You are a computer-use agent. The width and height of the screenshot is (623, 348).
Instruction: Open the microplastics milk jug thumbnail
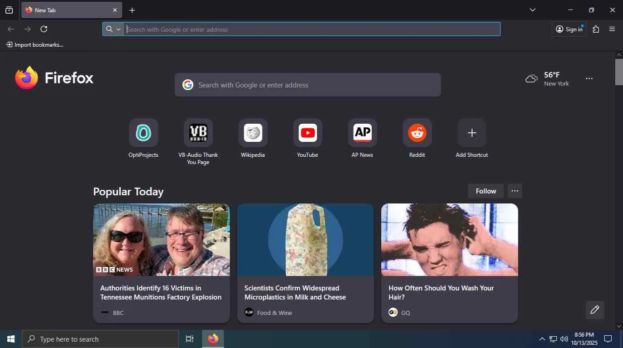click(306, 240)
